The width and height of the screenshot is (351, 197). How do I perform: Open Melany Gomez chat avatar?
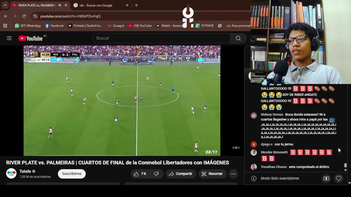coord(254,116)
